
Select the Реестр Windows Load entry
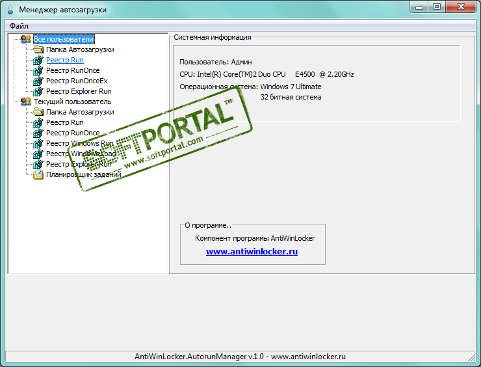pos(81,154)
